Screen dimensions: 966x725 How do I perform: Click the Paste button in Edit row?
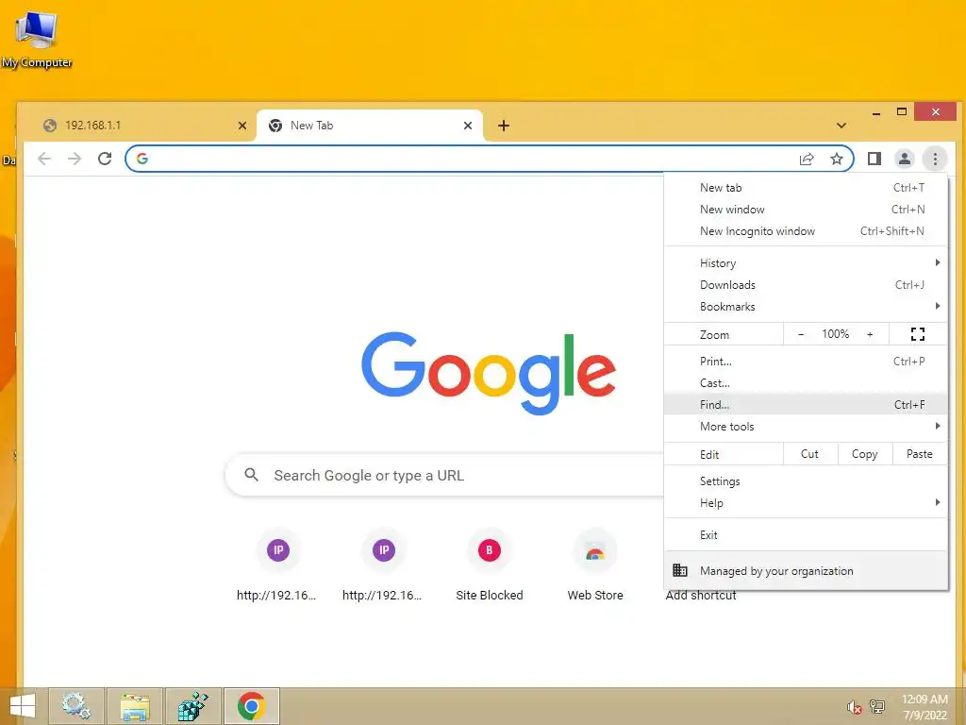click(920, 454)
